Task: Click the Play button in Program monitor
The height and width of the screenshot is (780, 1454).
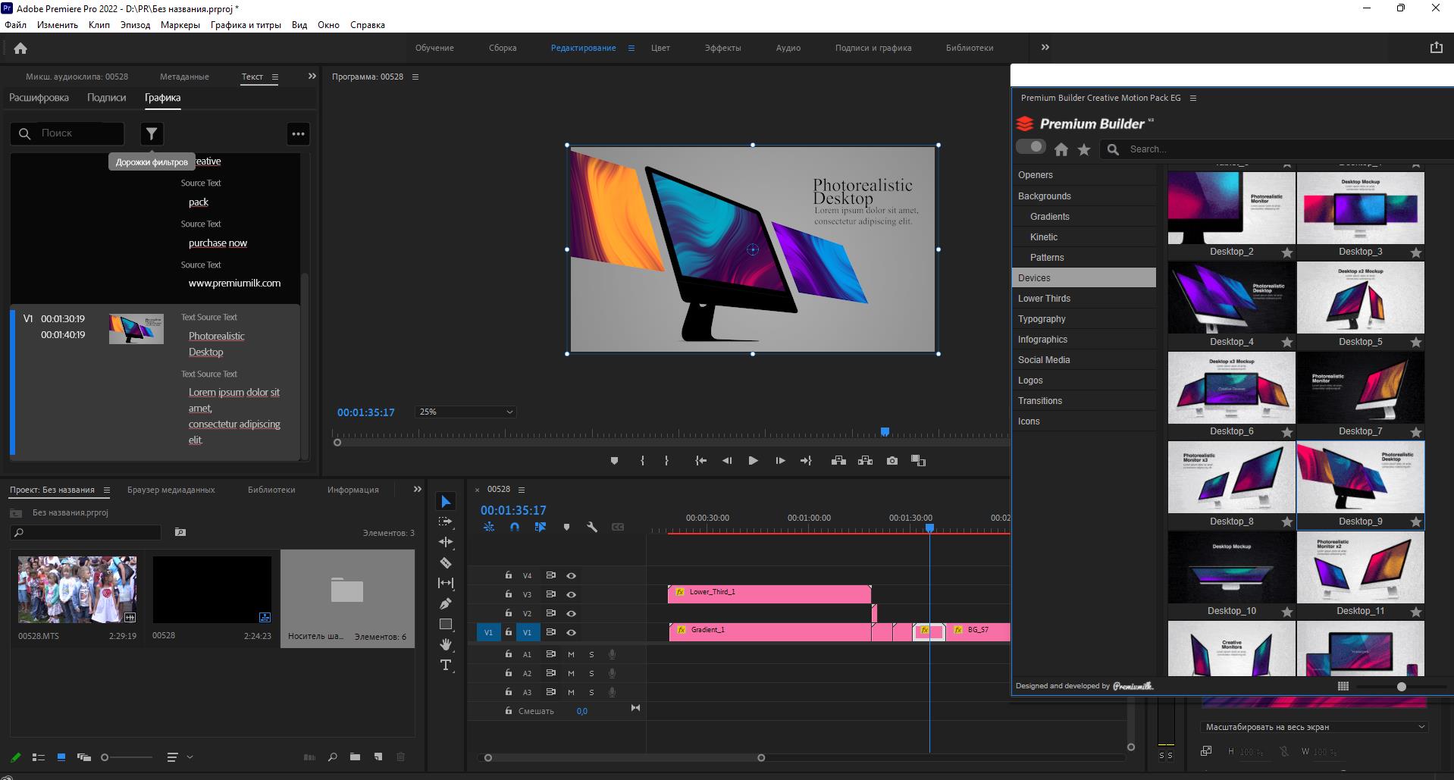Action: point(753,461)
